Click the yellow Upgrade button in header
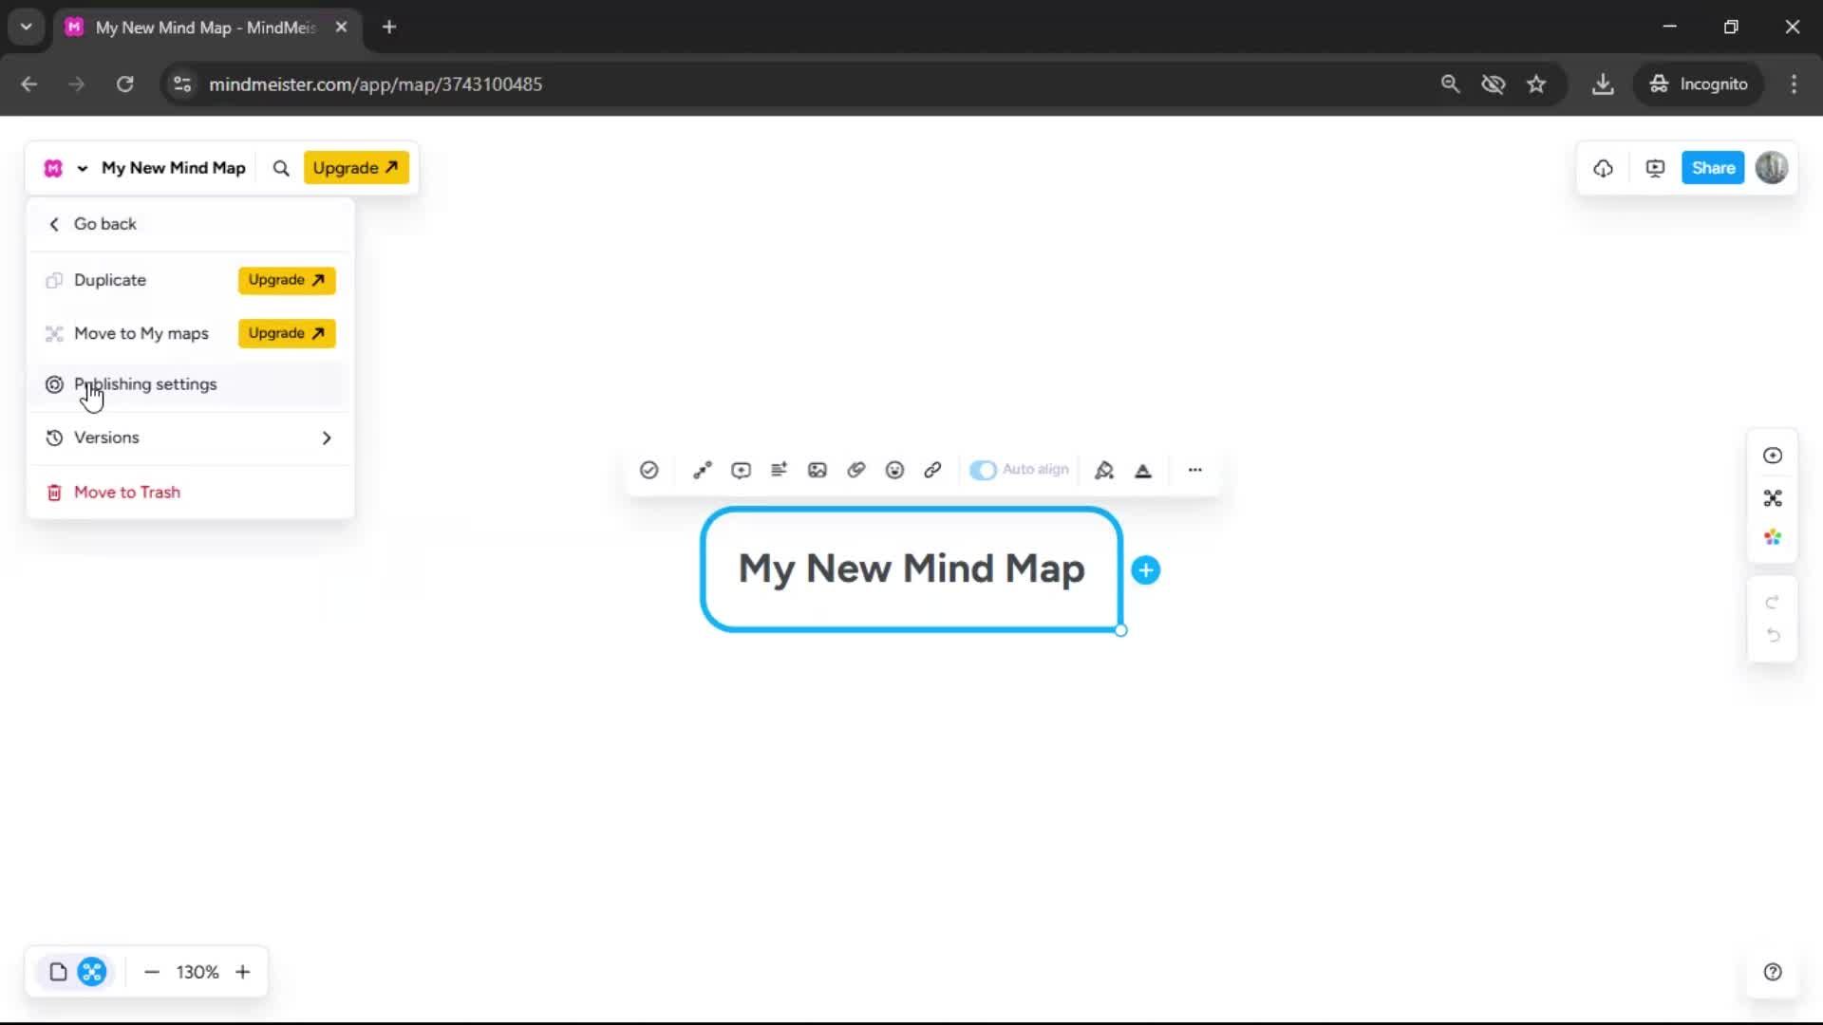This screenshot has height=1025, width=1823. [x=356, y=168]
